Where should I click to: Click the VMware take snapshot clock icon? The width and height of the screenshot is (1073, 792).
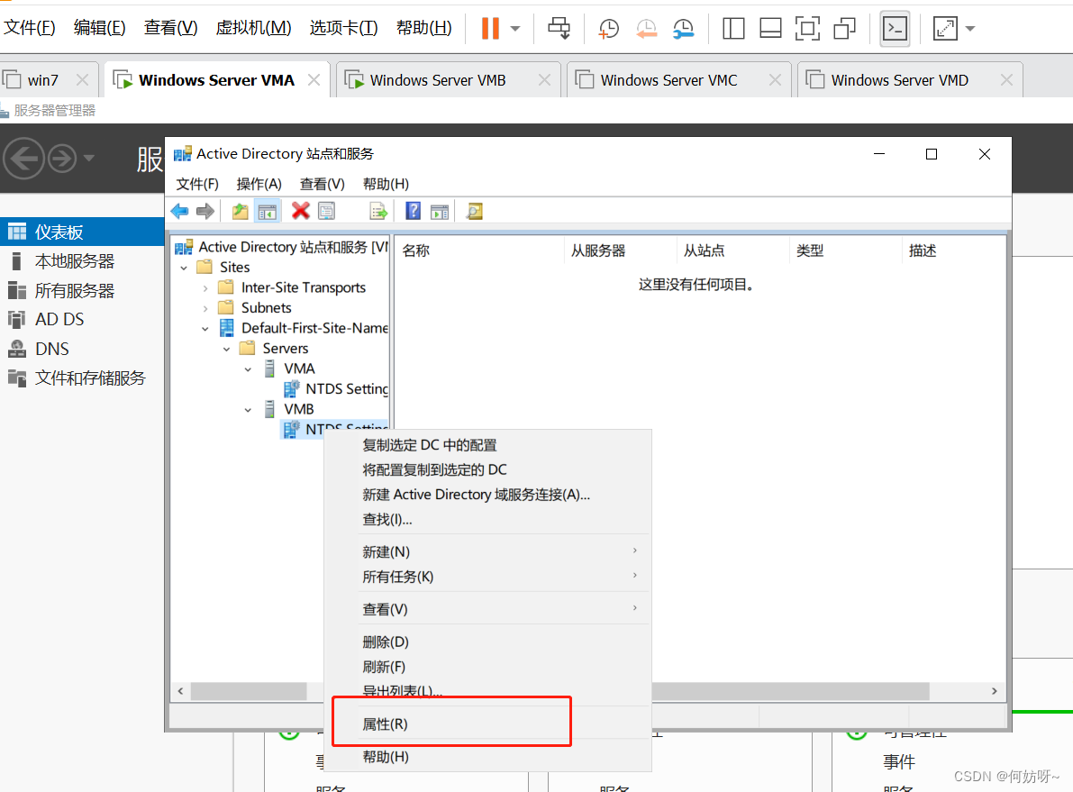[x=609, y=29]
